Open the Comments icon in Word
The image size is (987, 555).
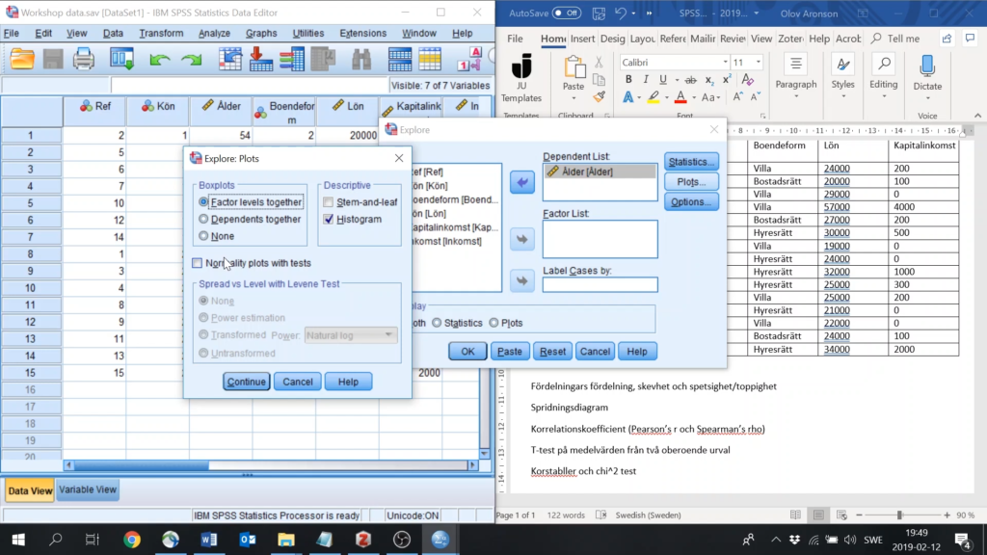(970, 39)
